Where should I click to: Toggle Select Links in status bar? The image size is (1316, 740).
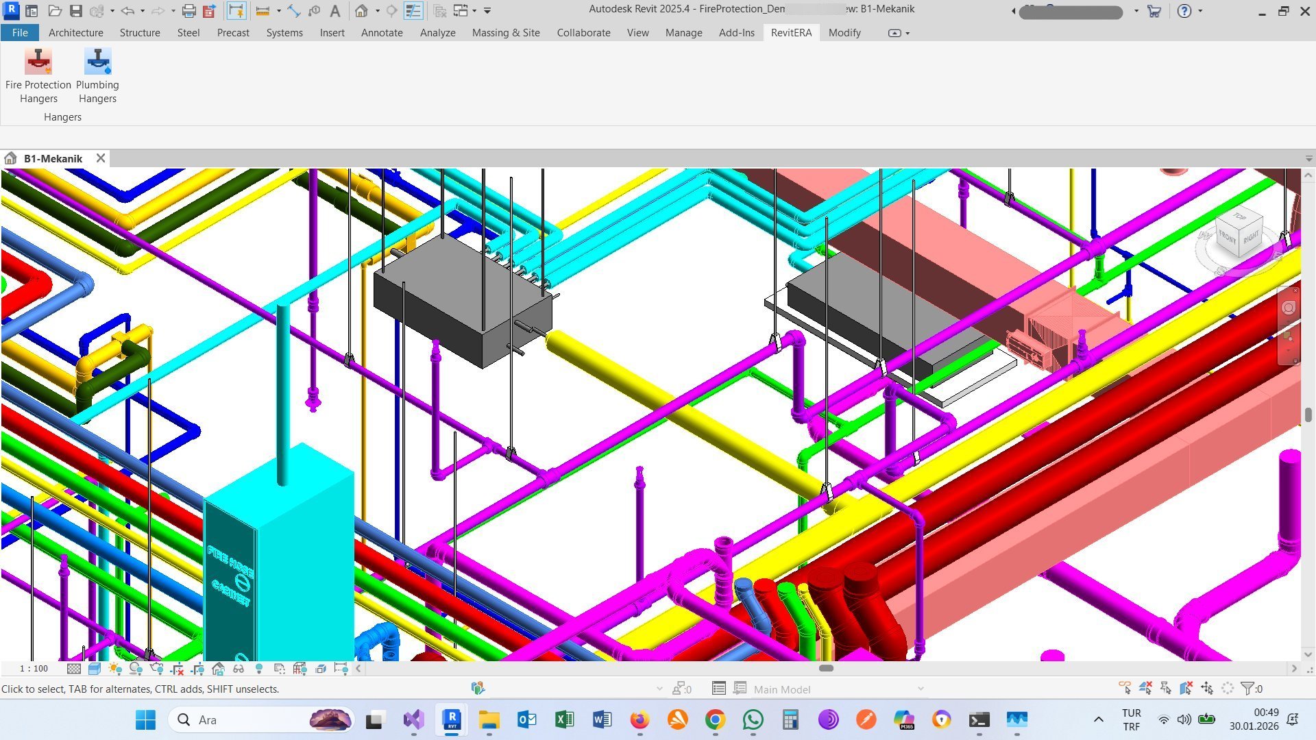[1125, 688]
